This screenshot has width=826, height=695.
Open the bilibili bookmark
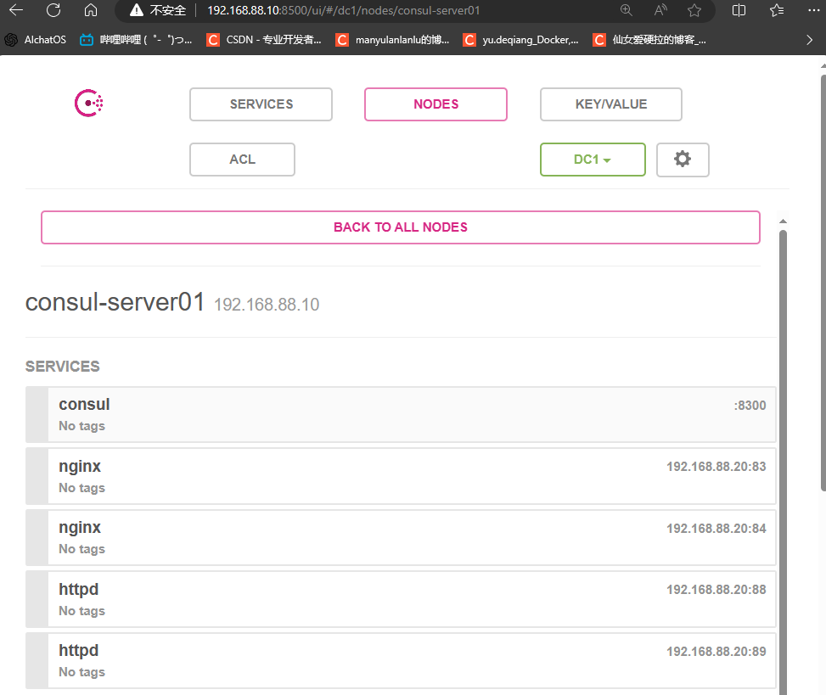click(136, 40)
